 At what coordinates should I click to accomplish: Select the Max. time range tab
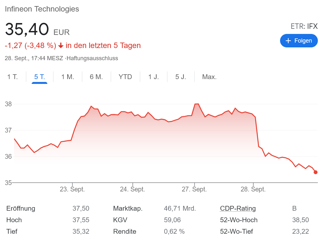209,77
